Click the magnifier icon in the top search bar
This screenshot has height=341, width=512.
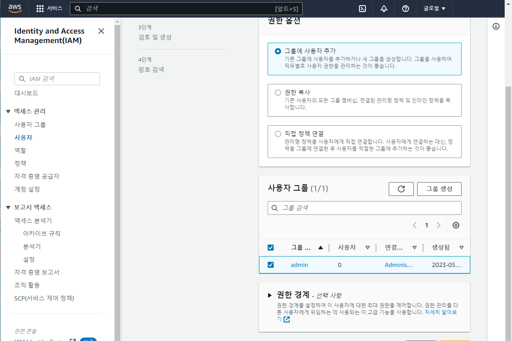click(x=78, y=9)
